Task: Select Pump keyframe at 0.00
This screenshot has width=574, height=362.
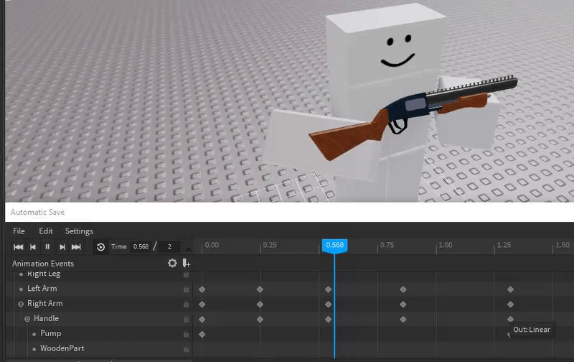Action: 202,334
